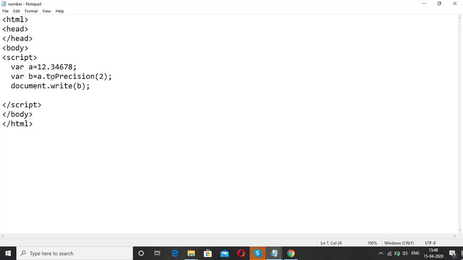Click the UTF-8 encoding status entry

pyautogui.click(x=430, y=243)
